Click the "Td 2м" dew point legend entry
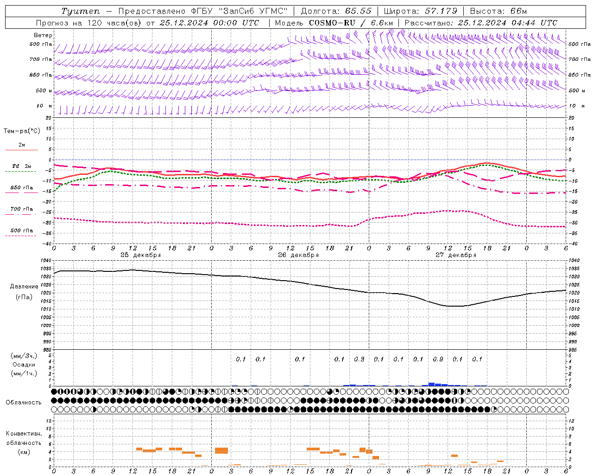Image resolution: width=593 pixels, height=475 pixels. click(x=22, y=166)
